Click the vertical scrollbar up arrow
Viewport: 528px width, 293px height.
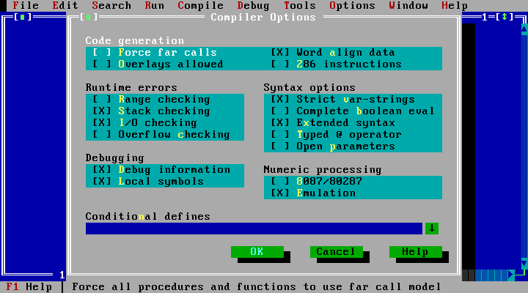(524, 29)
